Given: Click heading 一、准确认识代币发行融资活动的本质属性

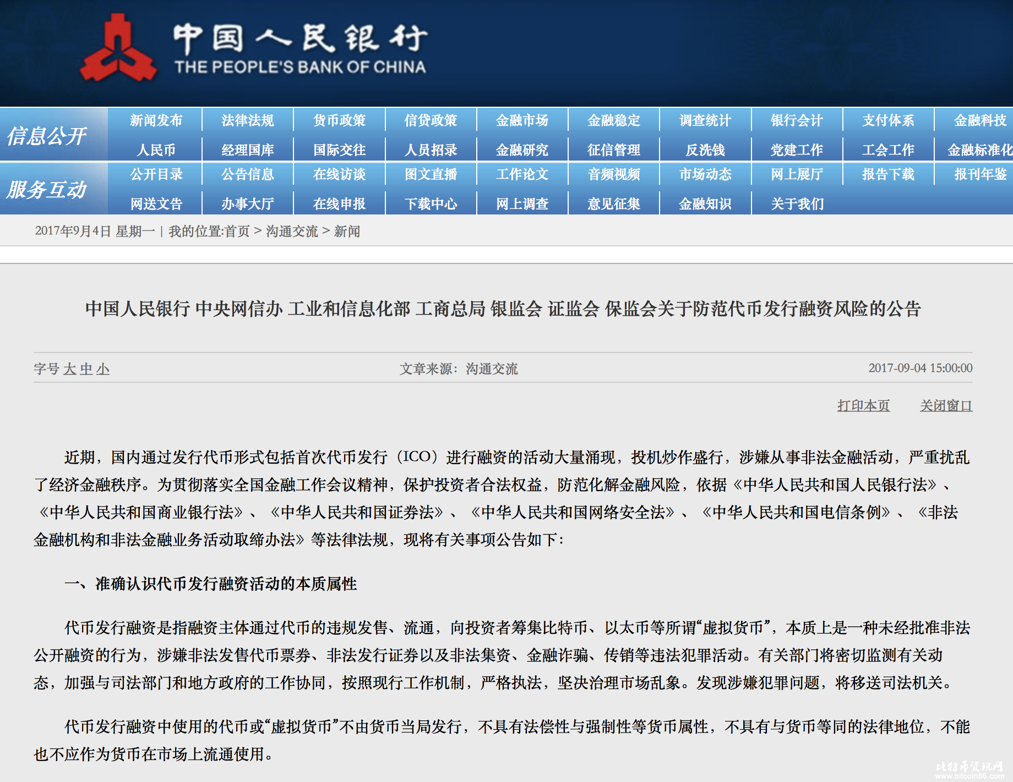Looking at the screenshot, I should point(211,583).
